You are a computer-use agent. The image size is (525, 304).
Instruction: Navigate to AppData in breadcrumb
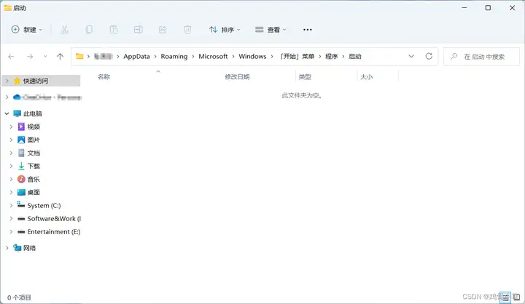pyautogui.click(x=136, y=57)
